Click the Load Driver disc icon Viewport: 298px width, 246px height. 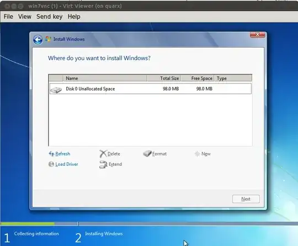(51, 164)
